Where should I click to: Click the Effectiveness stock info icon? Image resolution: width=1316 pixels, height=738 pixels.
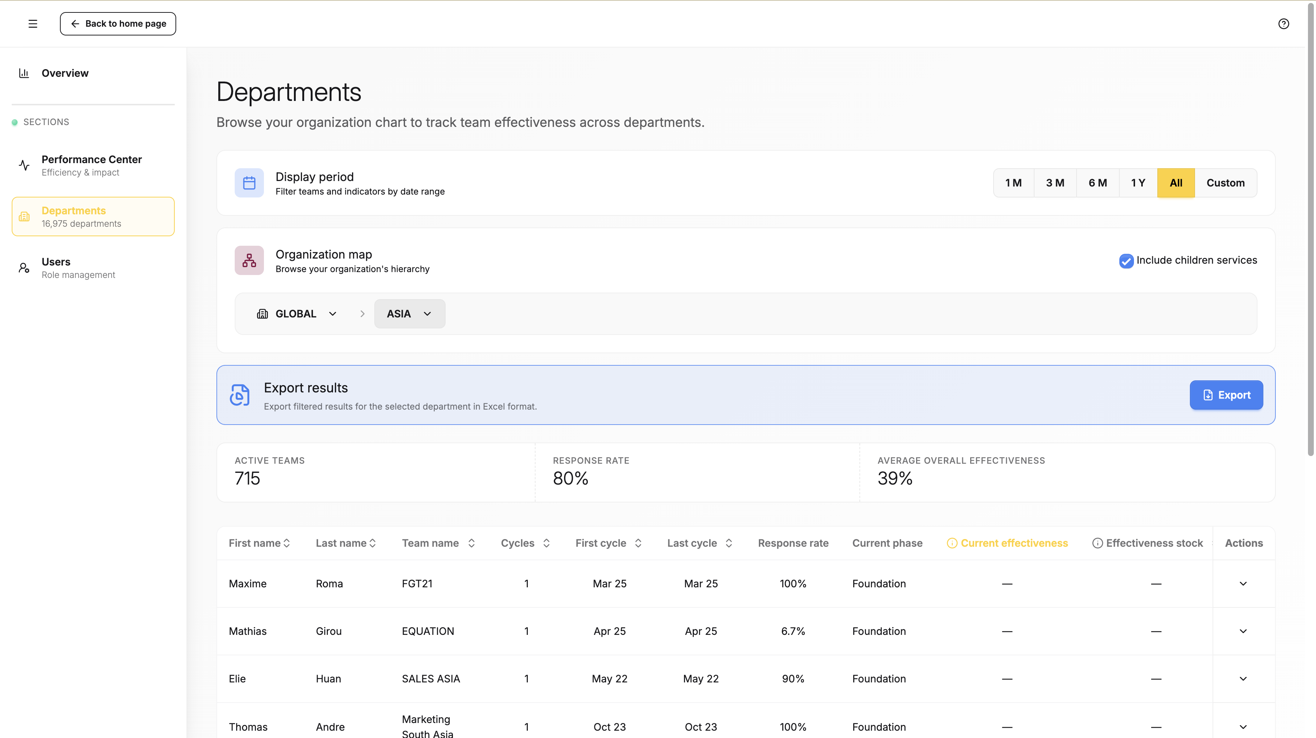click(x=1097, y=543)
